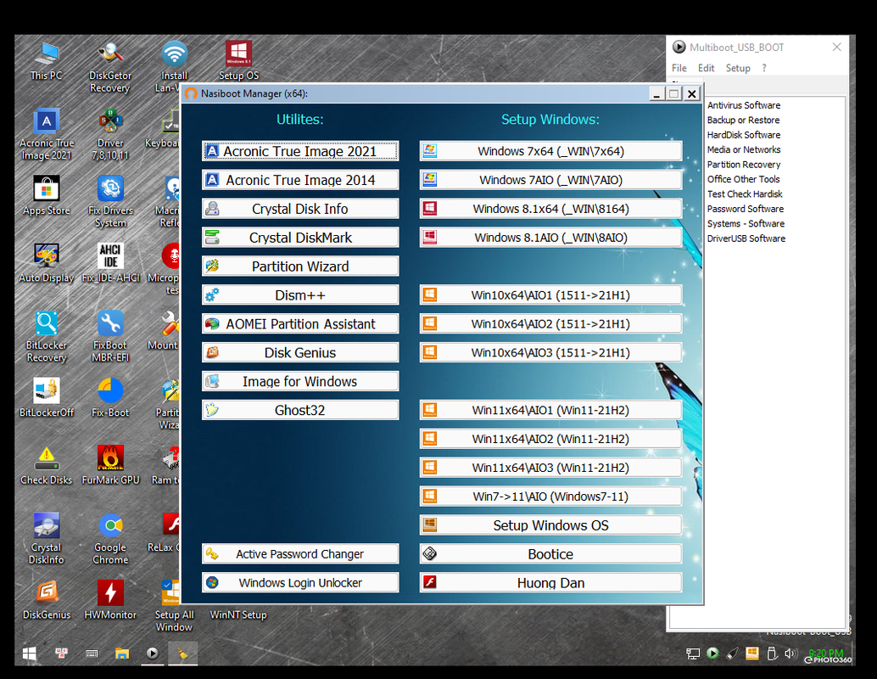Launch FurMark GPU desktop icon

pos(110,465)
